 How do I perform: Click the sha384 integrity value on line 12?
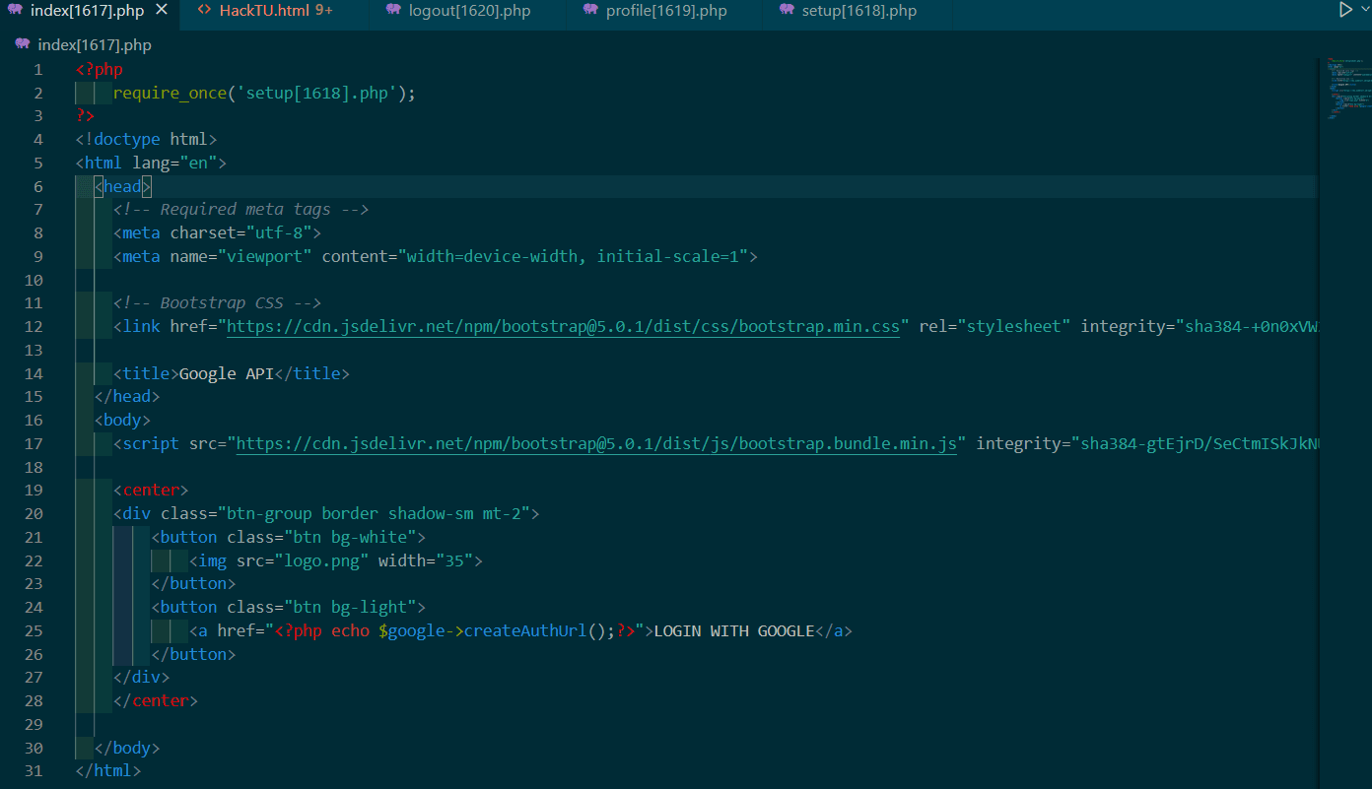click(x=1247, y=326)
